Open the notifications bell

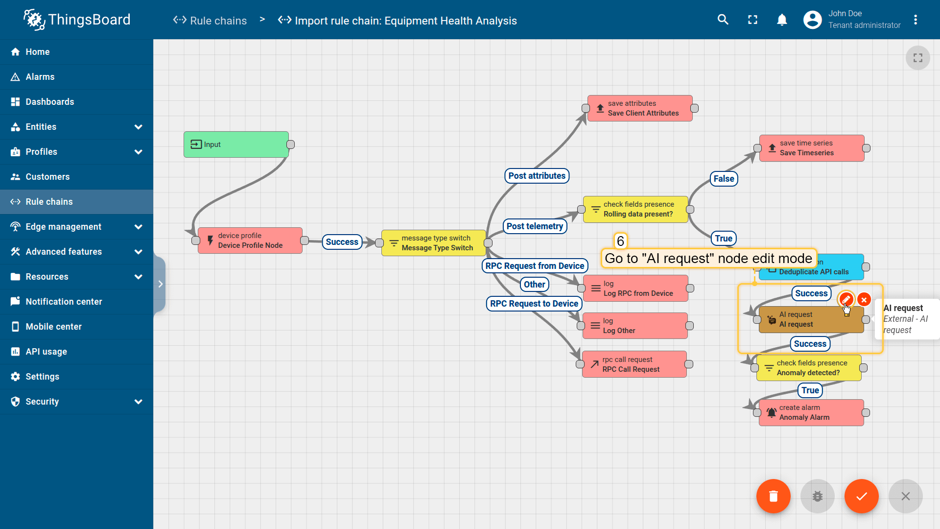tap(782, 20)
